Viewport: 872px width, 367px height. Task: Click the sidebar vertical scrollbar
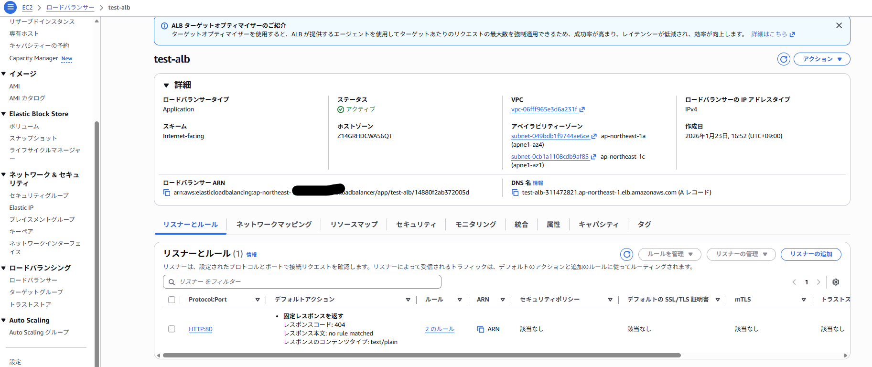[97, 244]
